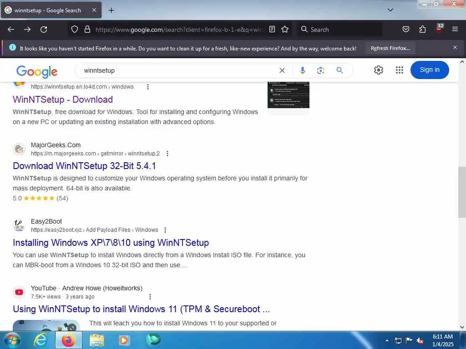This screenshot has height=349, width=466.
Task: Click the YouTube favicon in results
Action: coord(19,292)
